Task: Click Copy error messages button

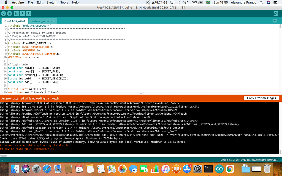Action: 261,98
